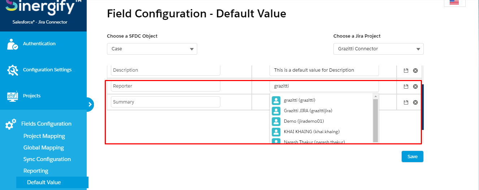Go to Global Mapping submenu
Viewport: 479px width, 190px height.
(43, 148)
